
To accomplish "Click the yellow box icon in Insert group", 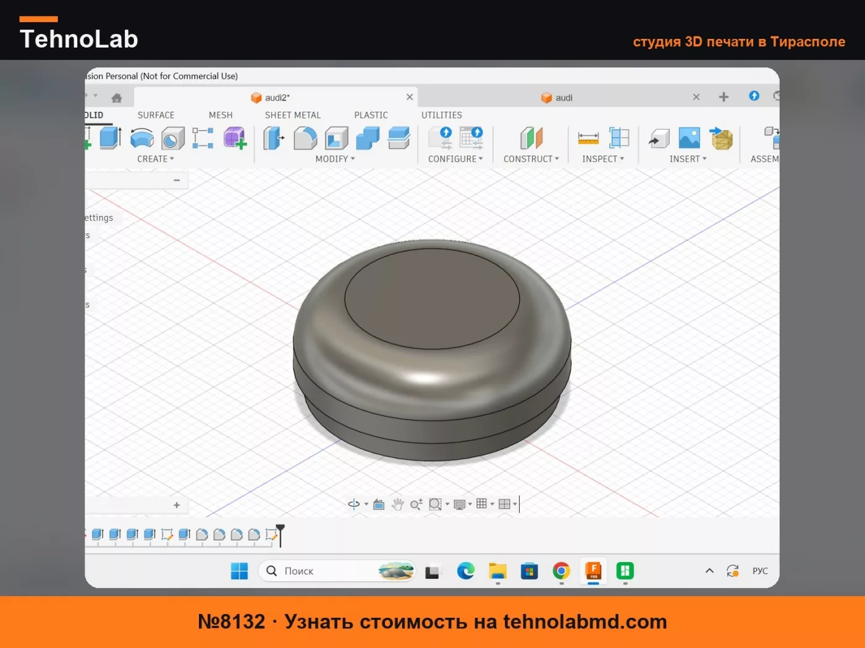I will (x=721, y=138).
